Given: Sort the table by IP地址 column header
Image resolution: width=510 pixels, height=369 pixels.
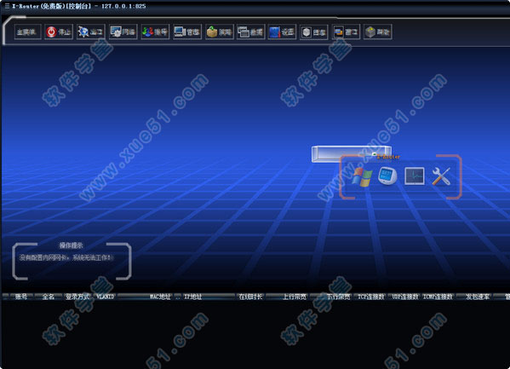Looking at the screenshot, I should pyautogui.click(x=193, y=297).
